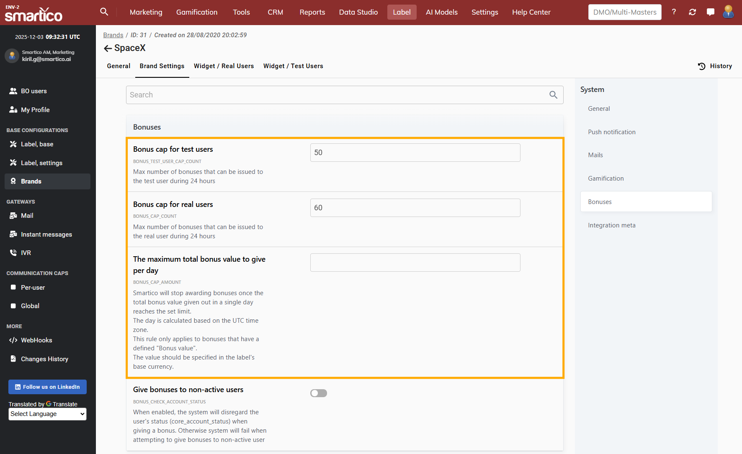Open the Select Language dropdown

[47, 414]
